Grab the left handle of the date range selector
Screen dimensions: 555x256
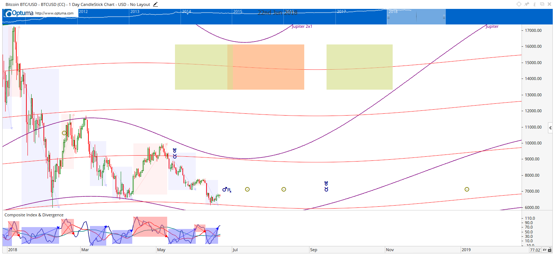(x=388, y=17)
